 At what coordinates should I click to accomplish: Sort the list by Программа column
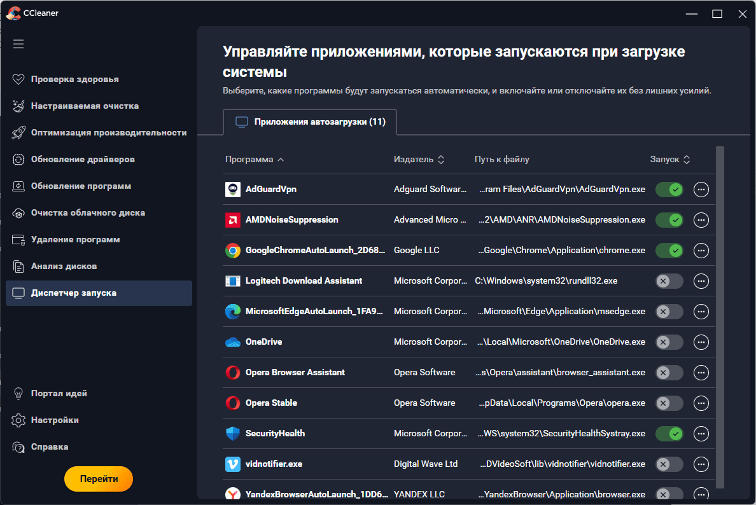coord(254,160)
